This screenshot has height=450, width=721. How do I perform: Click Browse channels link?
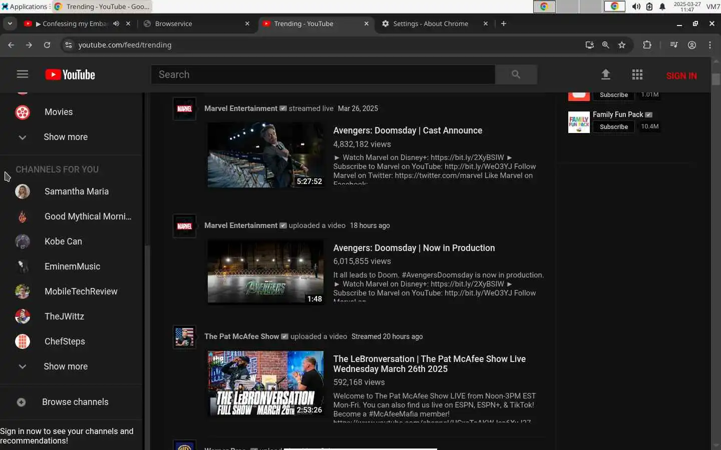tap(75, 402)
